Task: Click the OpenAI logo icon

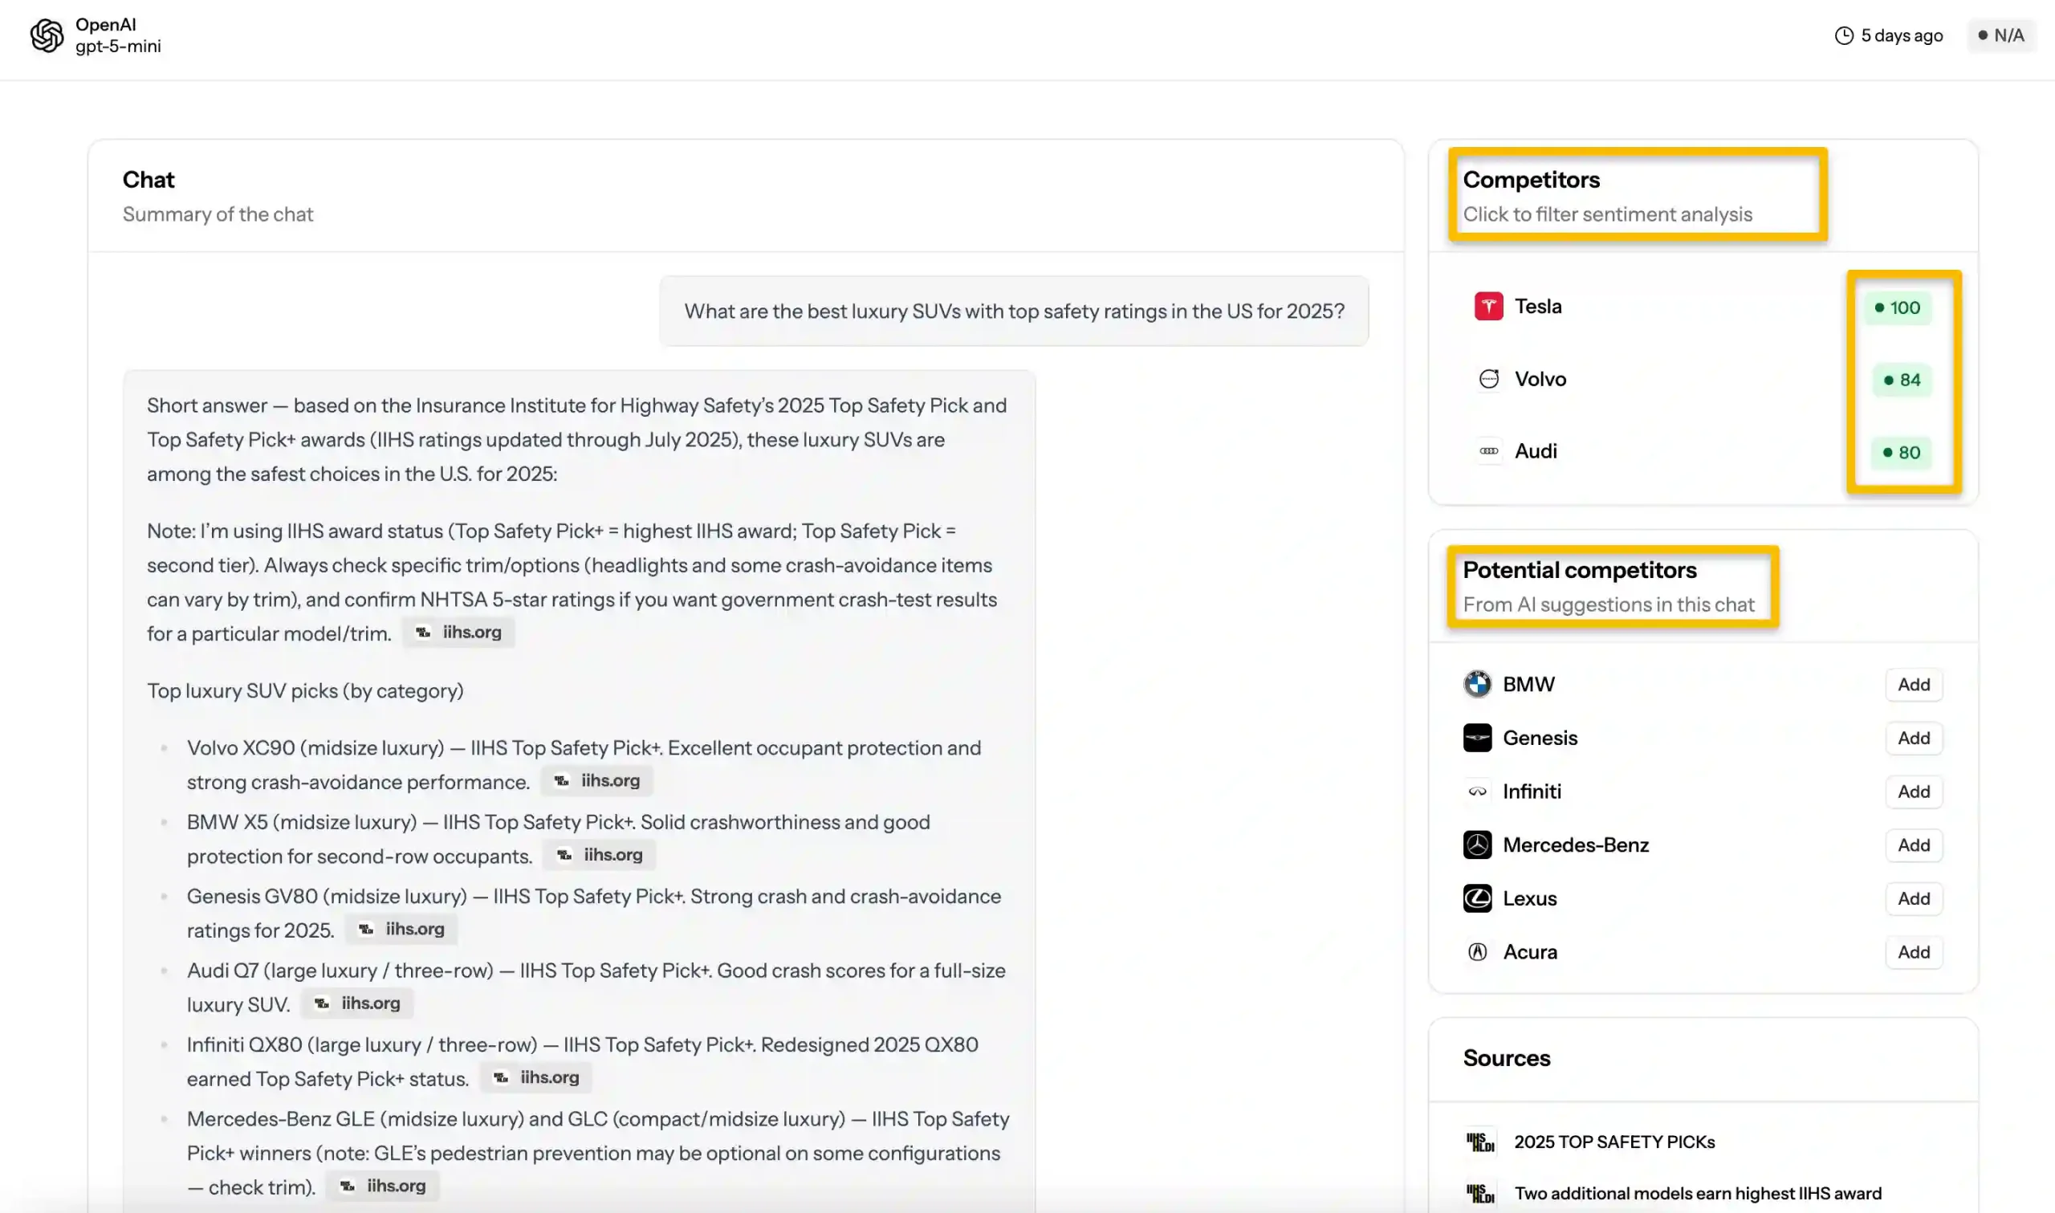Action: click(x=47, y=36)
